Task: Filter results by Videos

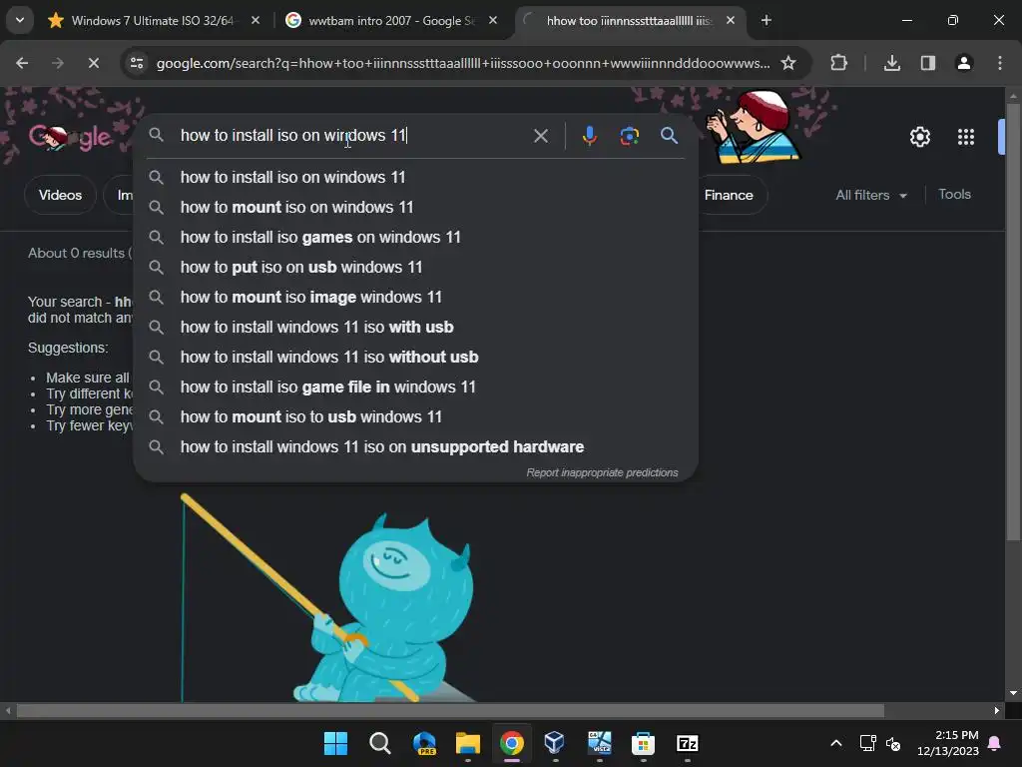Action: 60,195
